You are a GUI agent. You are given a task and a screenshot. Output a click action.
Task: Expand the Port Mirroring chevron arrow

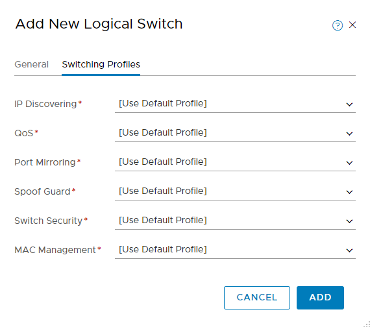pos(349,163)
